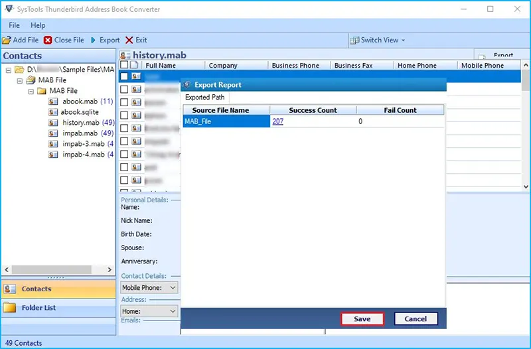Click the MAB File root mailbox icon
The width and height of the screenshot is (531, 349).
(31, 80)
